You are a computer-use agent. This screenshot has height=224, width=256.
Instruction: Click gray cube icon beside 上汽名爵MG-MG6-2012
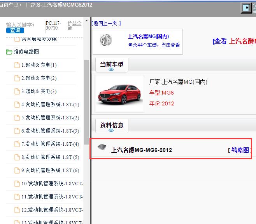[102, 147]
